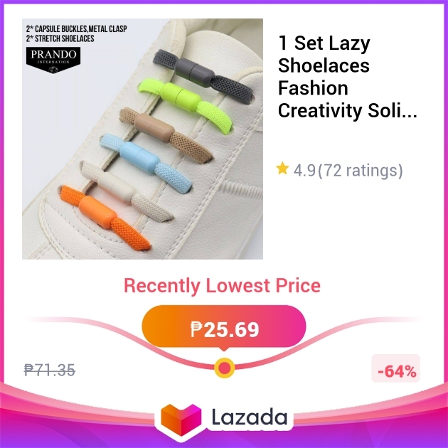Click the capsule buckles description caption
This screenshot has height=448, width=448.
click(77, 33)
